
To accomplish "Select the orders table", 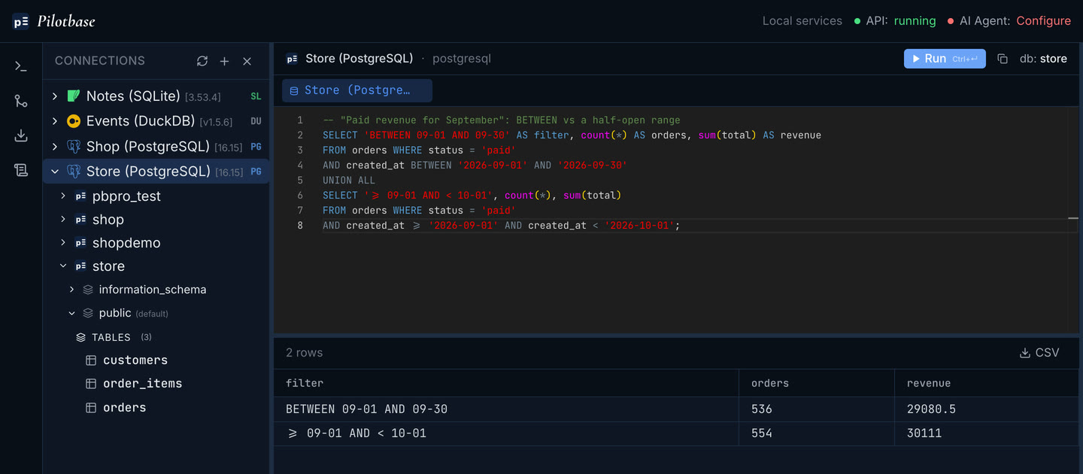I will point(125,408).
